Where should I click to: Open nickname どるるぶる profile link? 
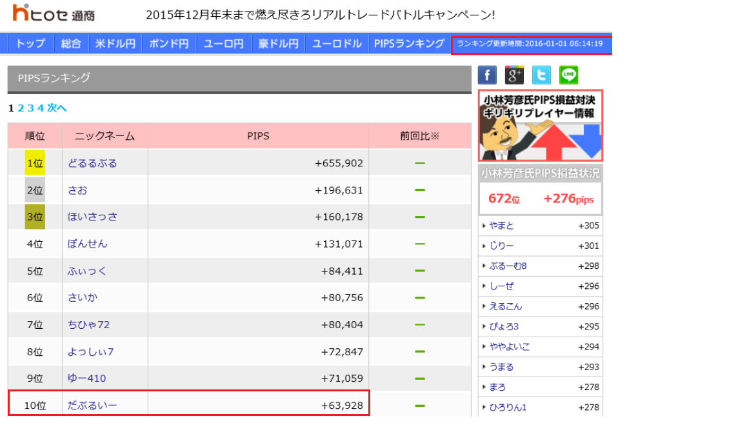(x=92, y=163)
